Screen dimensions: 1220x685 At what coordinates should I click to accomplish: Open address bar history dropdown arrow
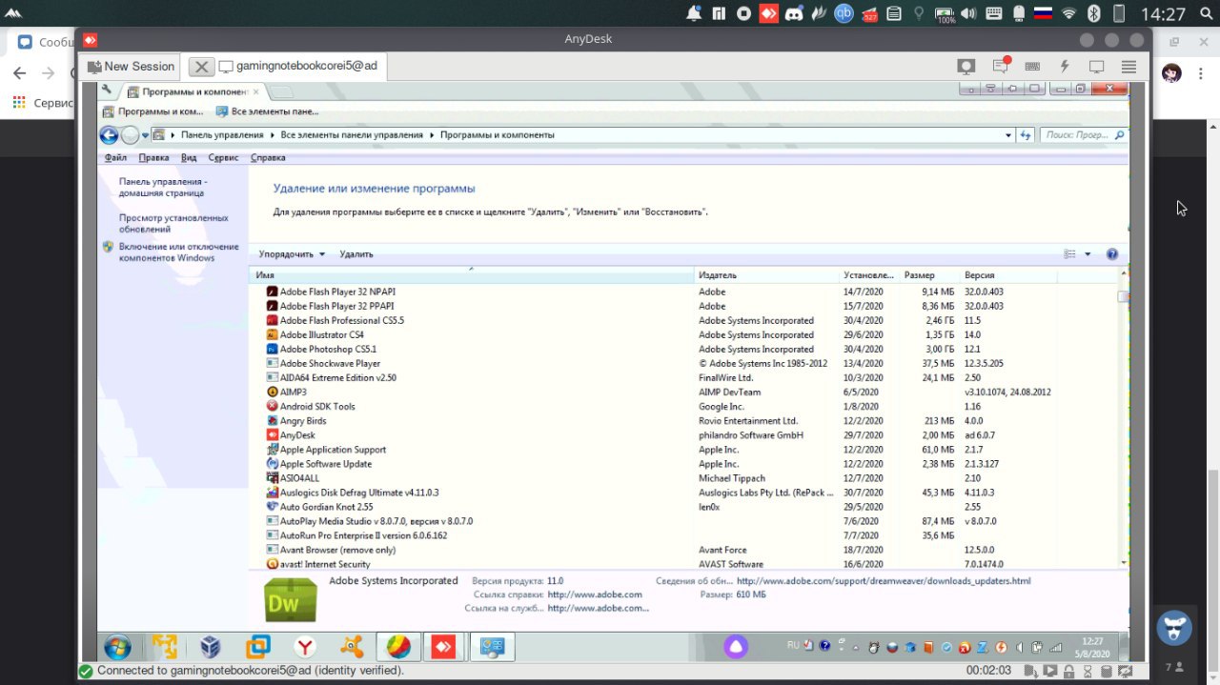tap(1008, 135)
